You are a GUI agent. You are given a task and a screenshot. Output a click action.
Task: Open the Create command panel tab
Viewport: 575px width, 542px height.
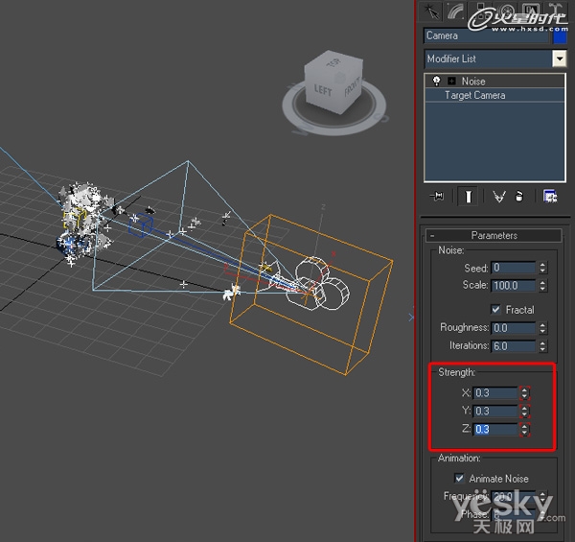pos(430,12)
